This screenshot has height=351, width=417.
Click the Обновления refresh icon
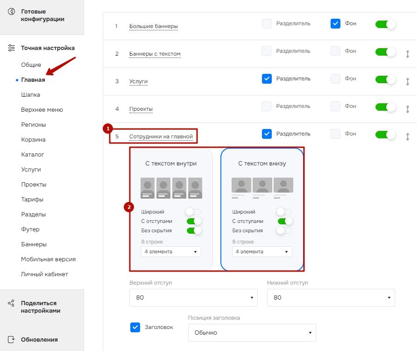(x=11, y=340)
